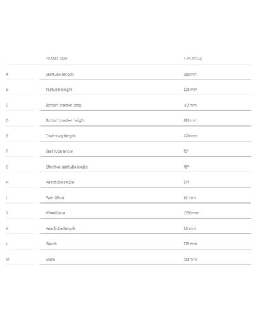This screenshot has width=254, height=318.
Task: Click the F-PLAY 24 column header
Action: [x=192, y=59]
